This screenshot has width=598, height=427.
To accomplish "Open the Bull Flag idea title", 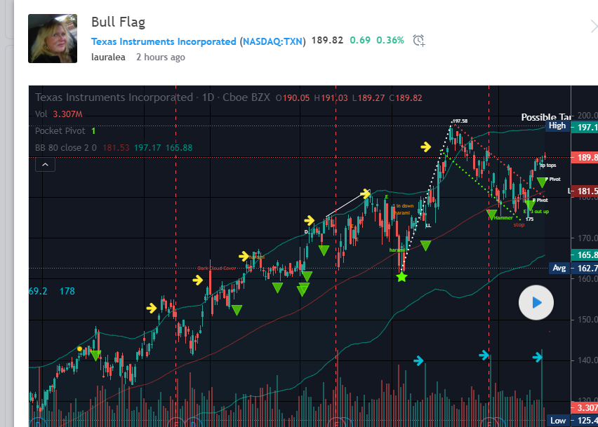I will click(118, 22).
